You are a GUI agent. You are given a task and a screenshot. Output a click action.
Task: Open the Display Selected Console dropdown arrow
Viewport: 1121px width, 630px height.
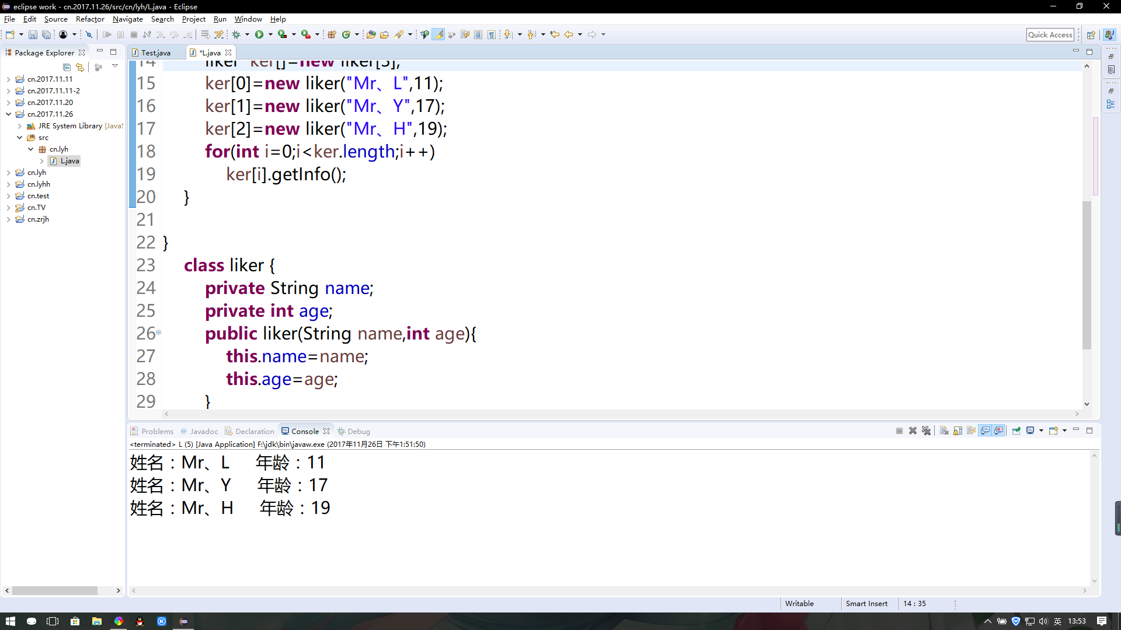coord(1041,430)
